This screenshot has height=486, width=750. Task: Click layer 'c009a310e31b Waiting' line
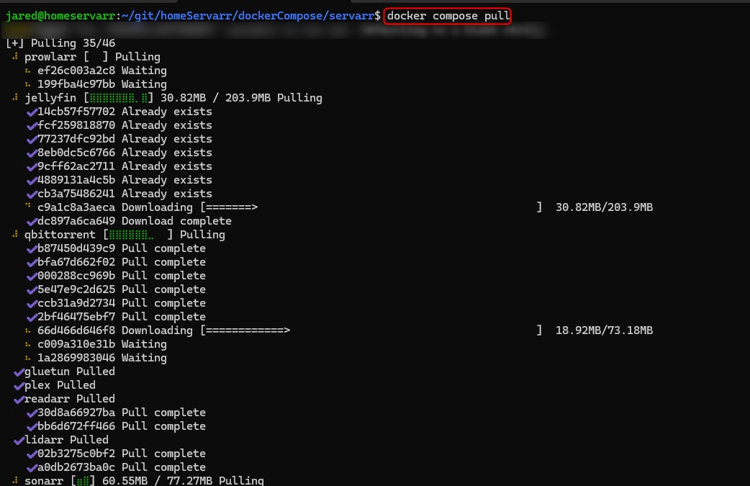point(102,344)
